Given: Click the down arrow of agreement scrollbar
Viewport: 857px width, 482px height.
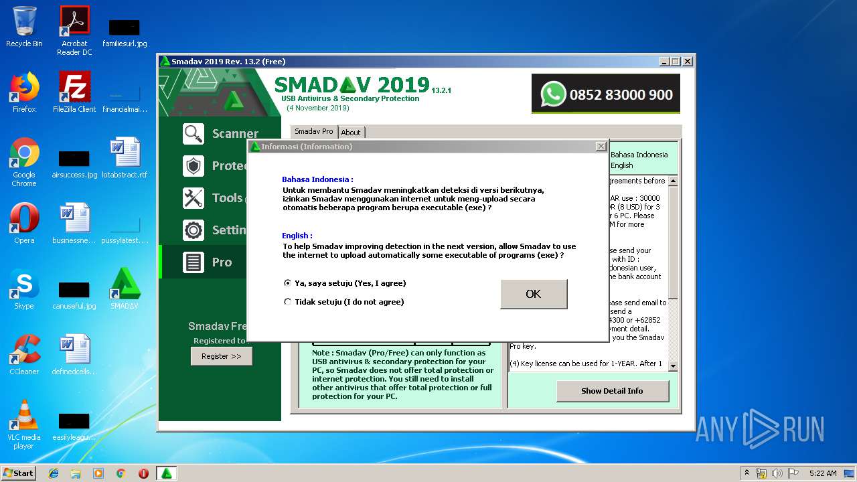Looking at the screenshot, I should pos(673,366).
